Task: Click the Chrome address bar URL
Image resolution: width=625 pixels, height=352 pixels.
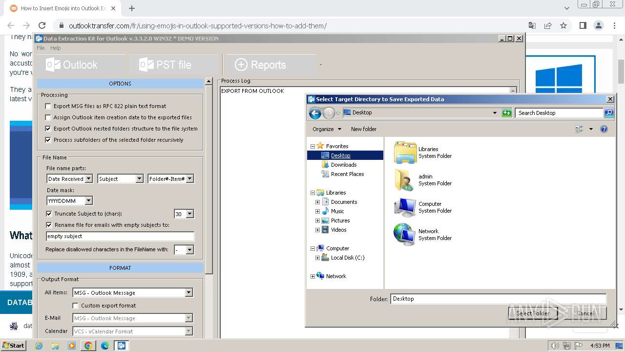Action: point(198,26)
